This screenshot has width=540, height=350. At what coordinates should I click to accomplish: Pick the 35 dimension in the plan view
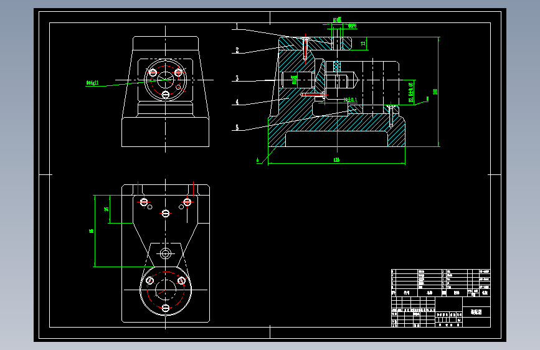tap(107, 209)
